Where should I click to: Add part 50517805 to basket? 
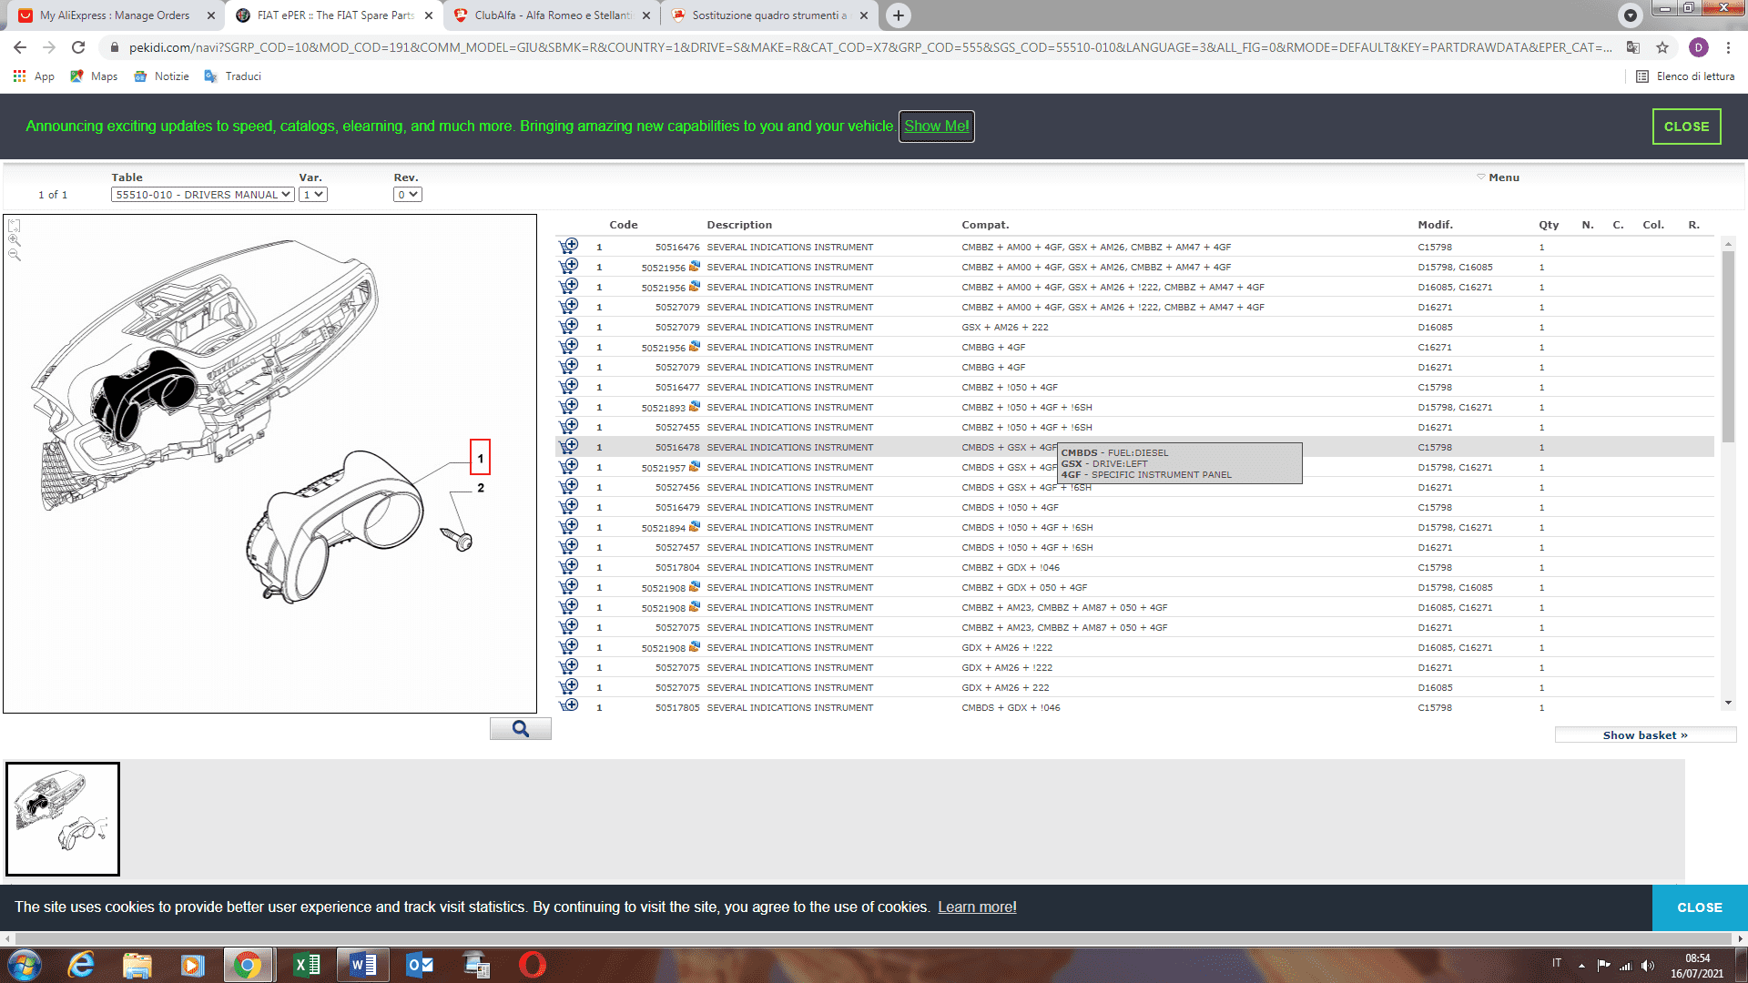(x=569, y=706)
